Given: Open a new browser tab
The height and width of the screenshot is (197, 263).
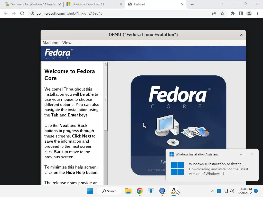Looking at the screenshot, I should pos(192,4).
